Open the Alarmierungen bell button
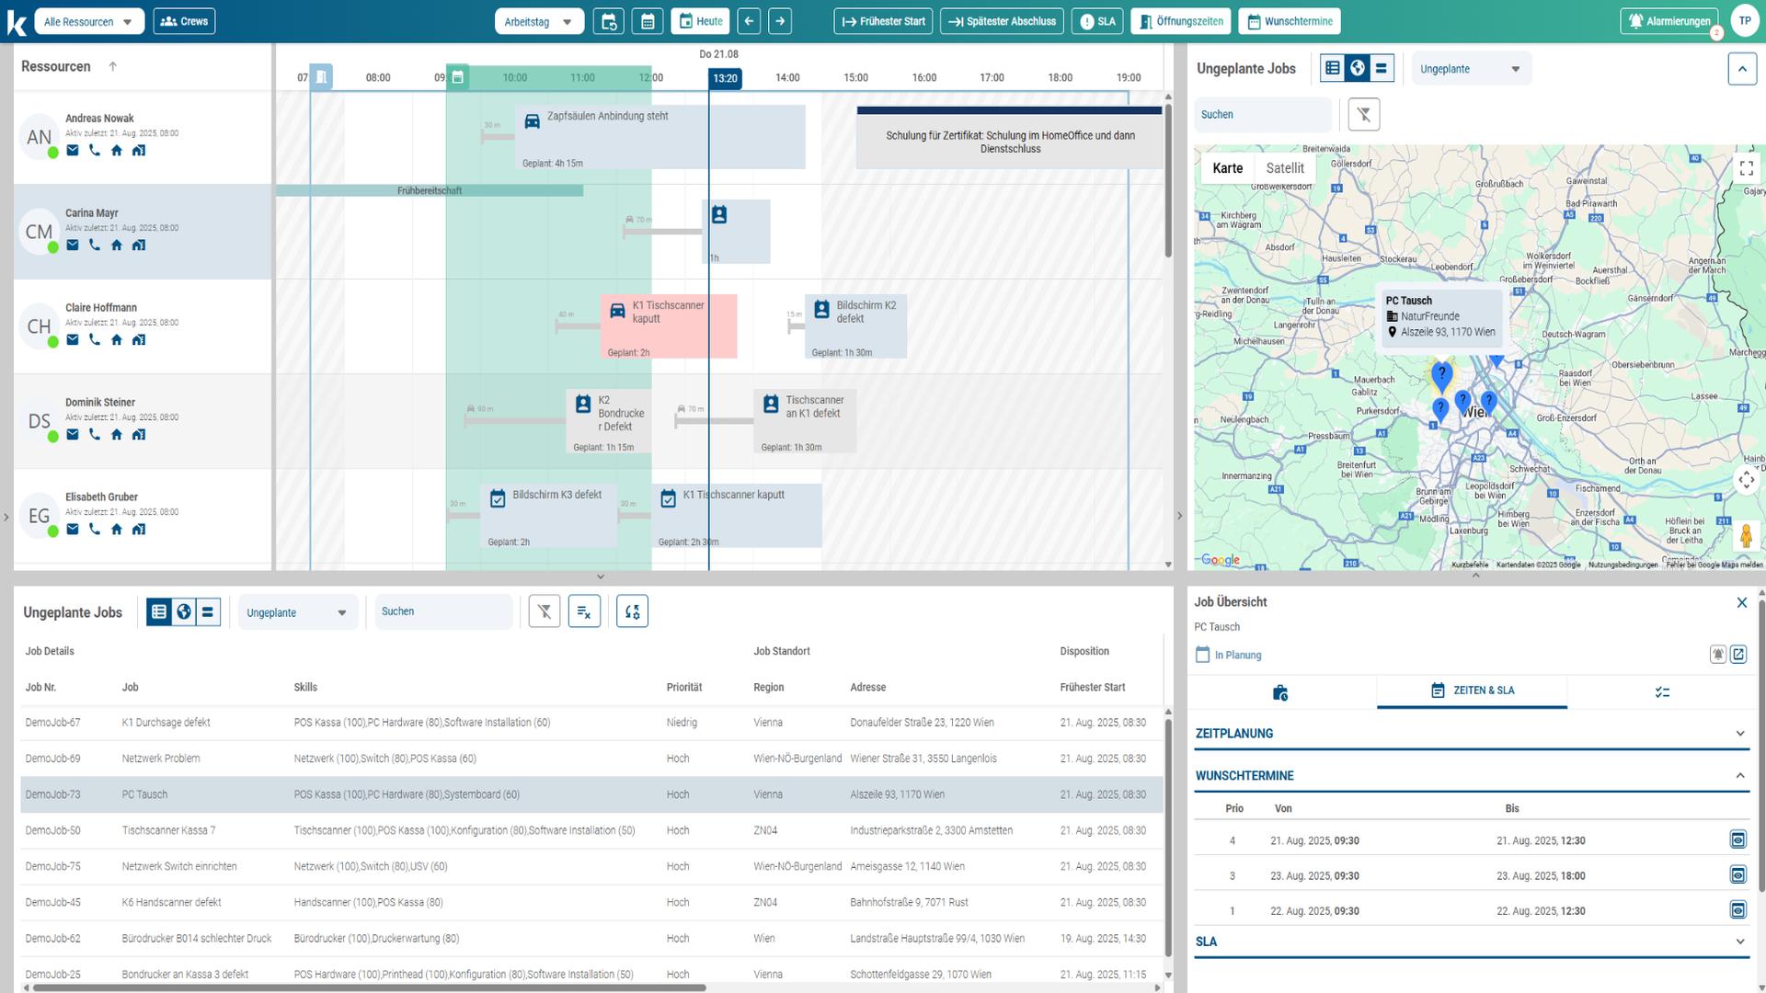This screenshot has height=993, width=1766. click(1669, 21)
